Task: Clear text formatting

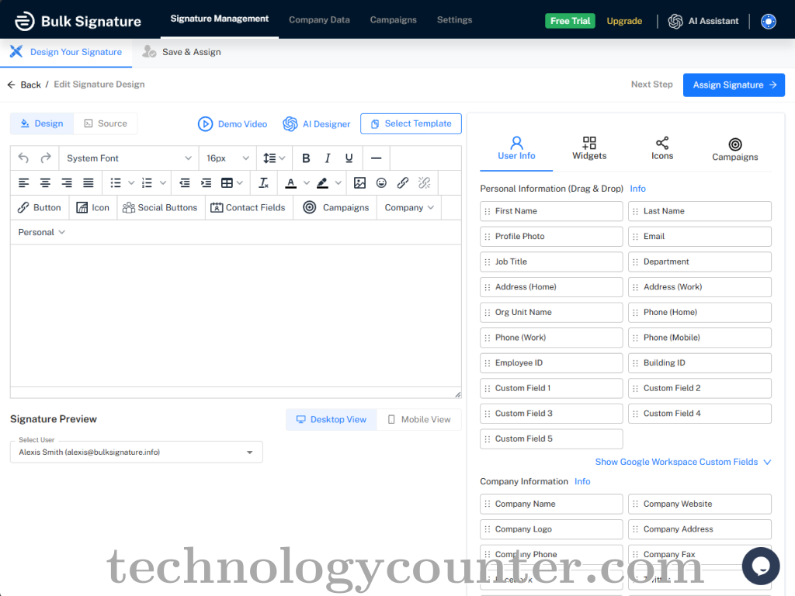Action: pyautogui.click(x=264, y=183)
